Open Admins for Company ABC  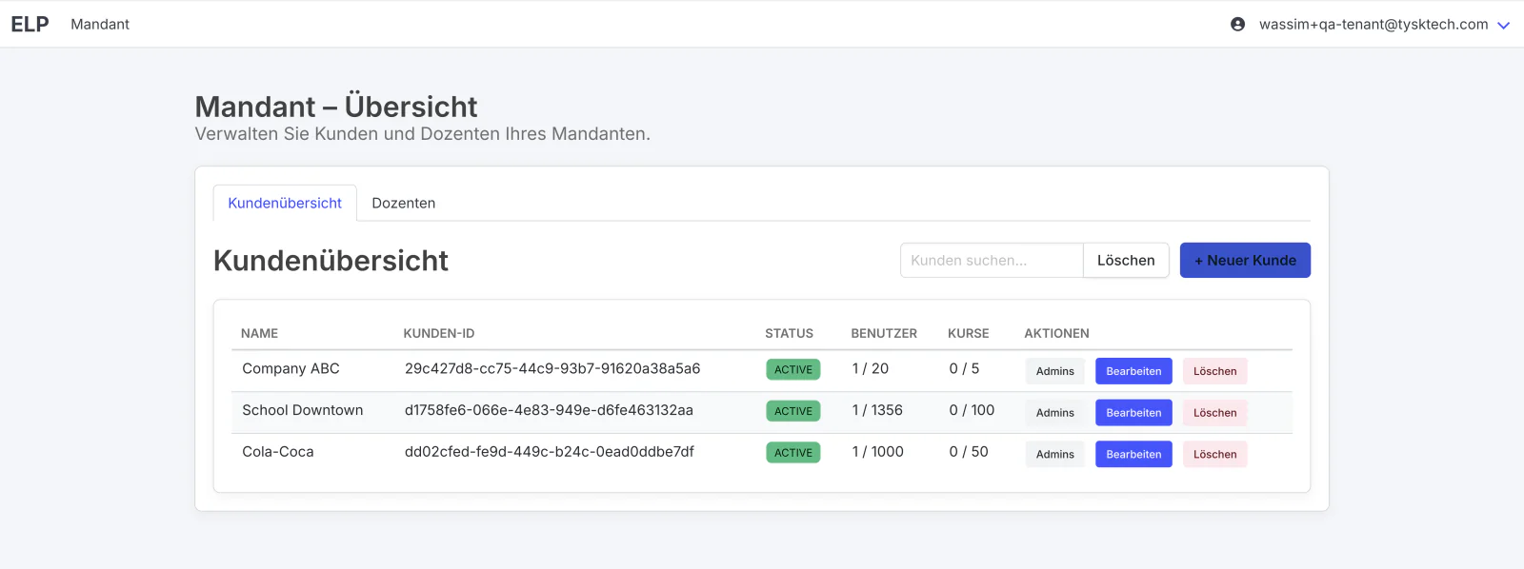(1055, 371)
